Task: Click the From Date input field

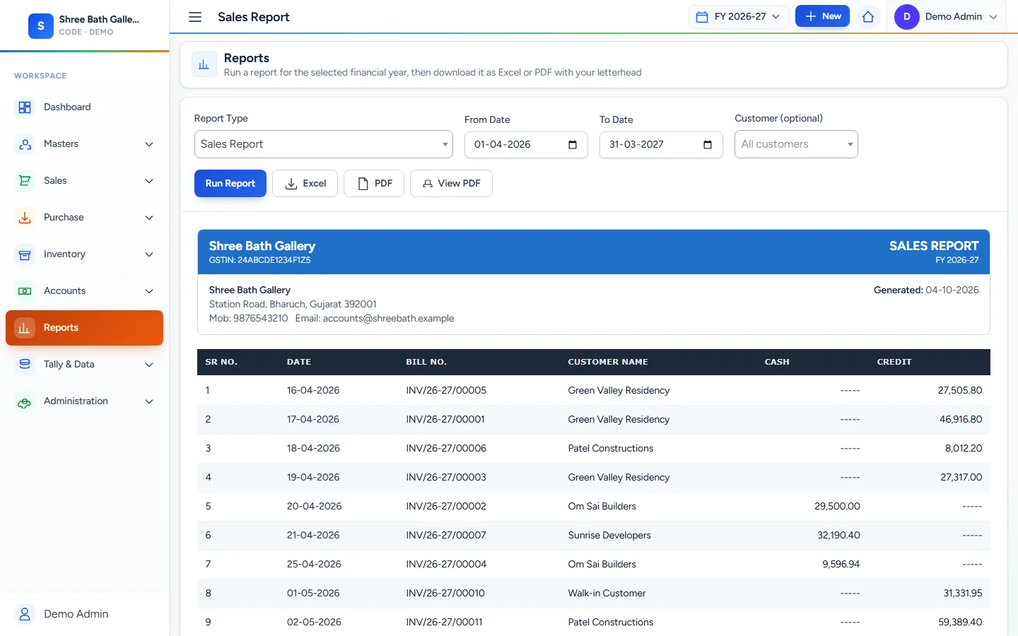Action: [526, 145]
